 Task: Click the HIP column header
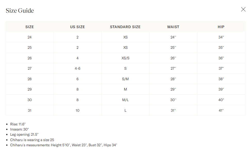(x=221, y=27)
